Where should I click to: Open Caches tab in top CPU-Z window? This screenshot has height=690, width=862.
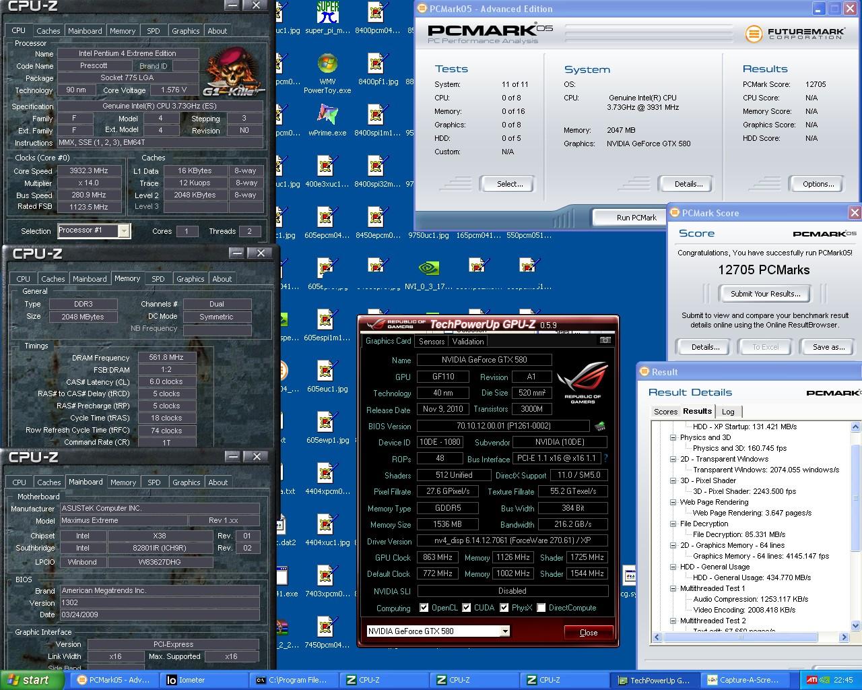coord(48,31)
